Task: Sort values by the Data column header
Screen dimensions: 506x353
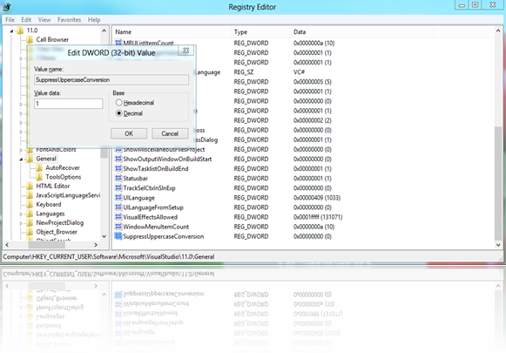Action: tap(361, 32)
